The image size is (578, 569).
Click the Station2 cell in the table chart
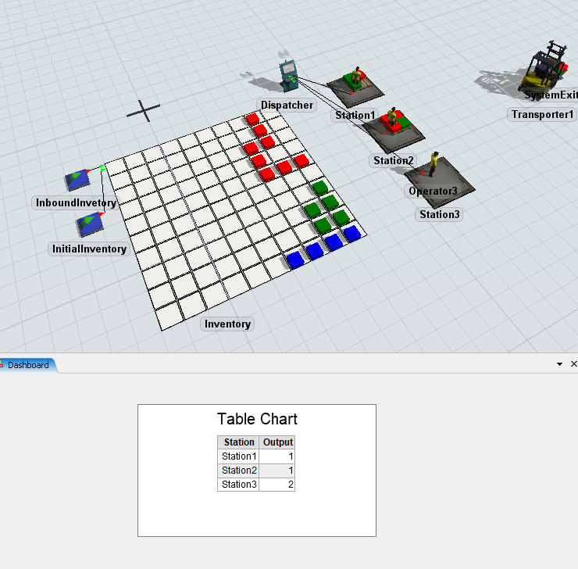tap(238, 471)
